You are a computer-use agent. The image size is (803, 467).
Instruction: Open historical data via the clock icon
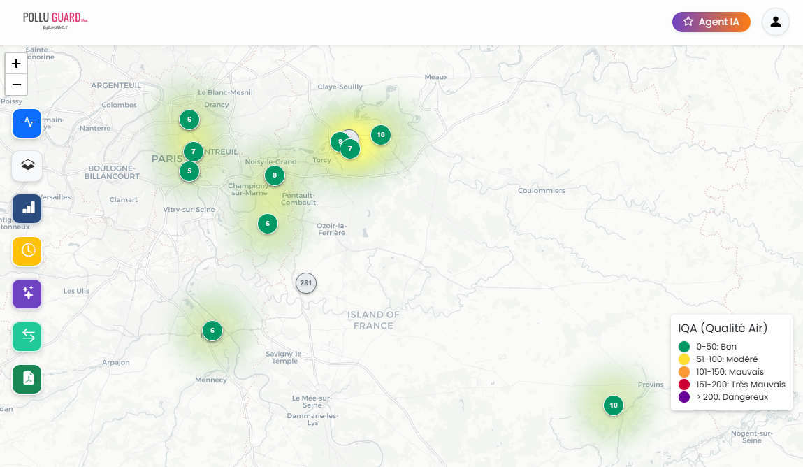[27, 251]
